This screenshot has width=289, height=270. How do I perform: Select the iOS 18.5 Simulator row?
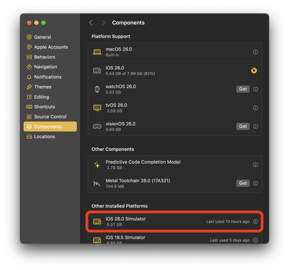coord(175,237)
